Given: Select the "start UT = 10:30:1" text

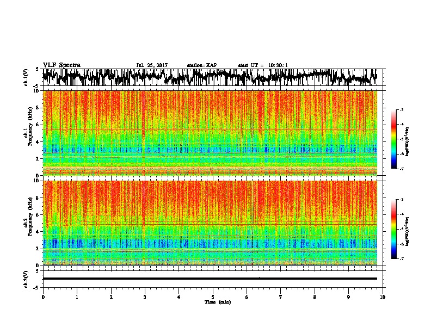Looking at the screenshot, I should point(263,65).
